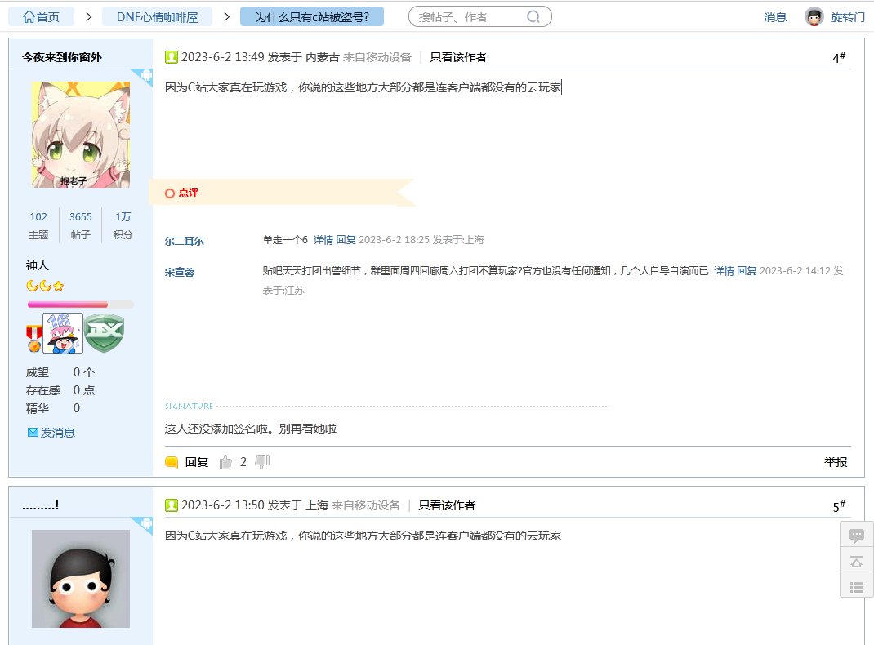Copy the 4# floor permalink
The image size is (874, 645).
pos(839,57)
